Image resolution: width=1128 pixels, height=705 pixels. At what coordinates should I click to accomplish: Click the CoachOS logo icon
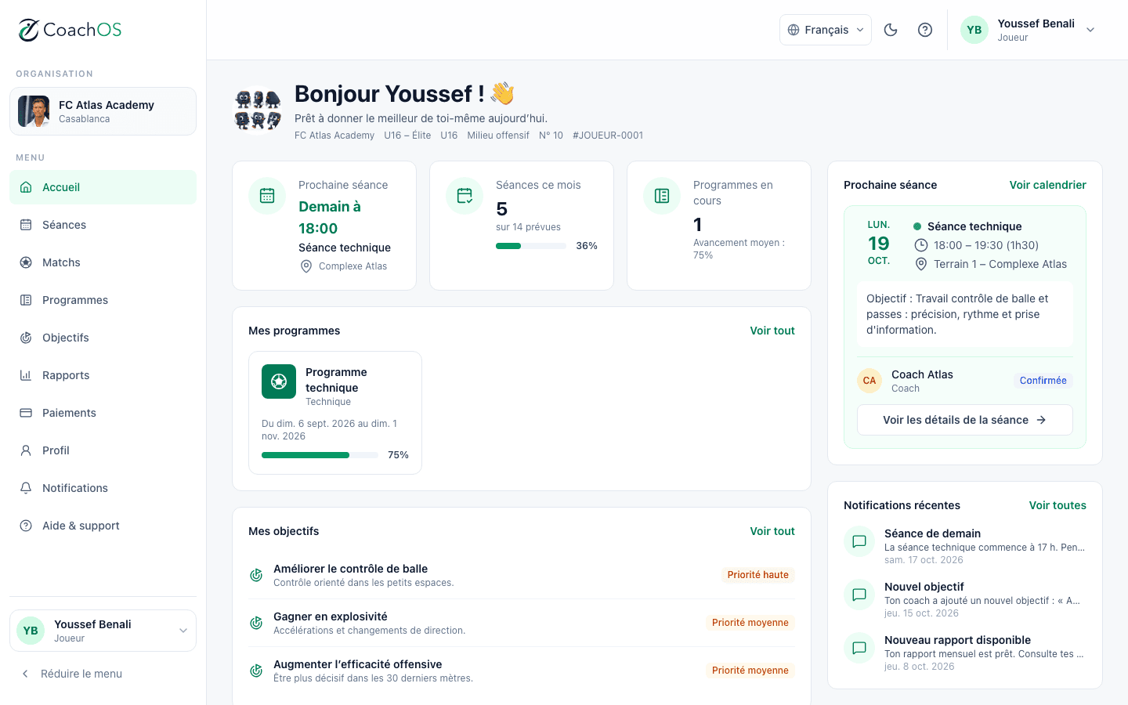pyautogui.click(x=29, y=30)
